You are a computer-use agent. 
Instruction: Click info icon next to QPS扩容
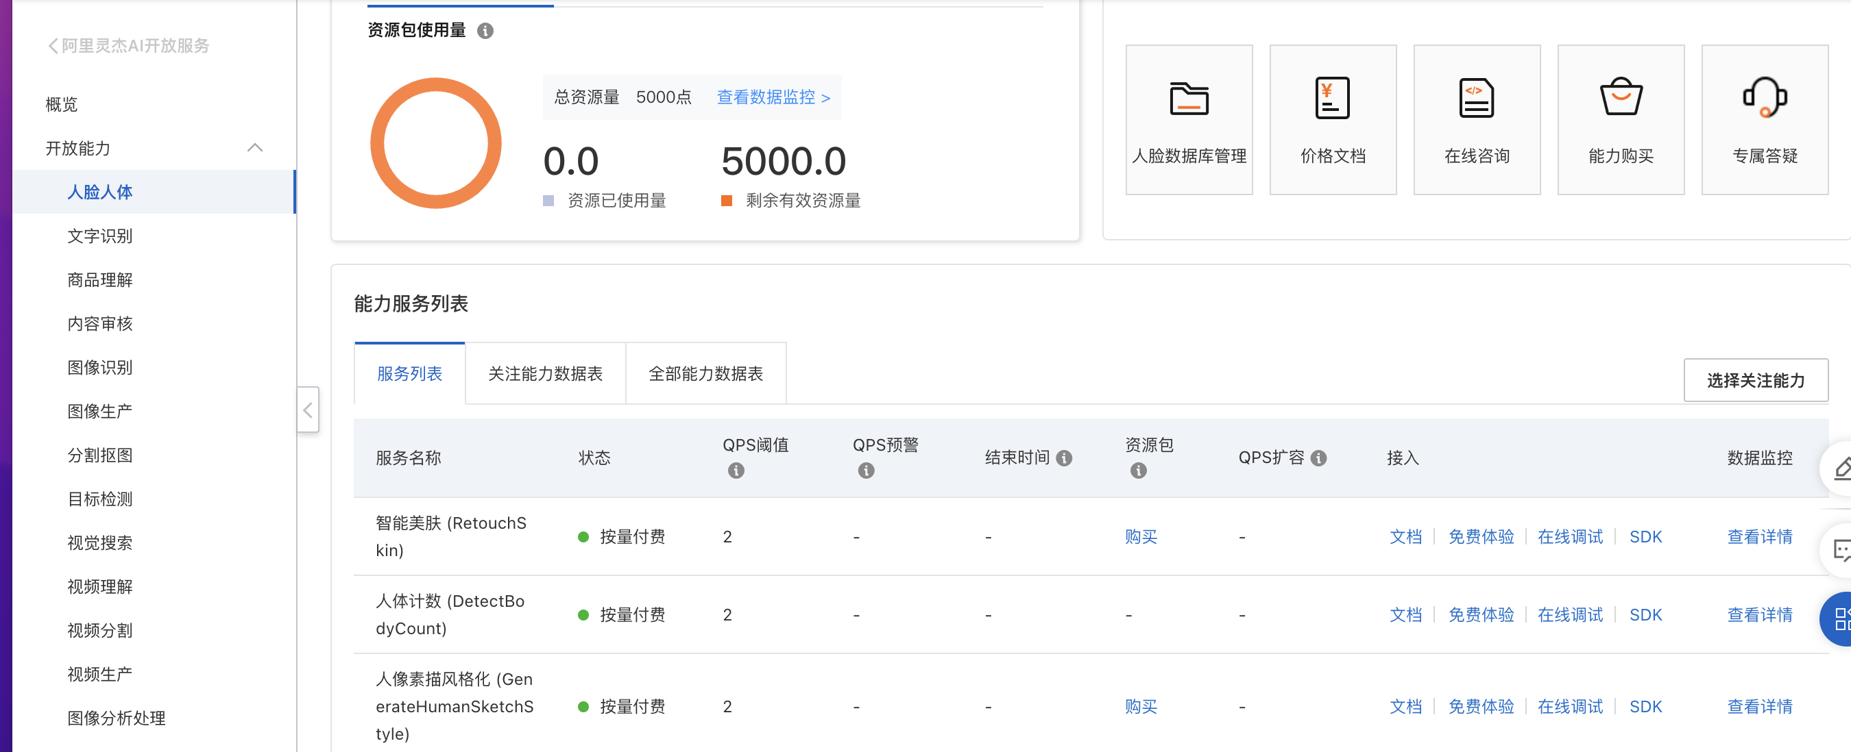[1318, 458]
